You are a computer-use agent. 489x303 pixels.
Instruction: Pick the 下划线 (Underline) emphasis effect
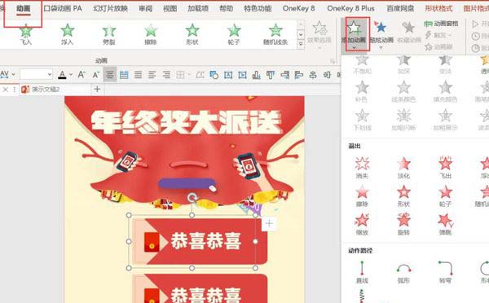coord(362,120)
